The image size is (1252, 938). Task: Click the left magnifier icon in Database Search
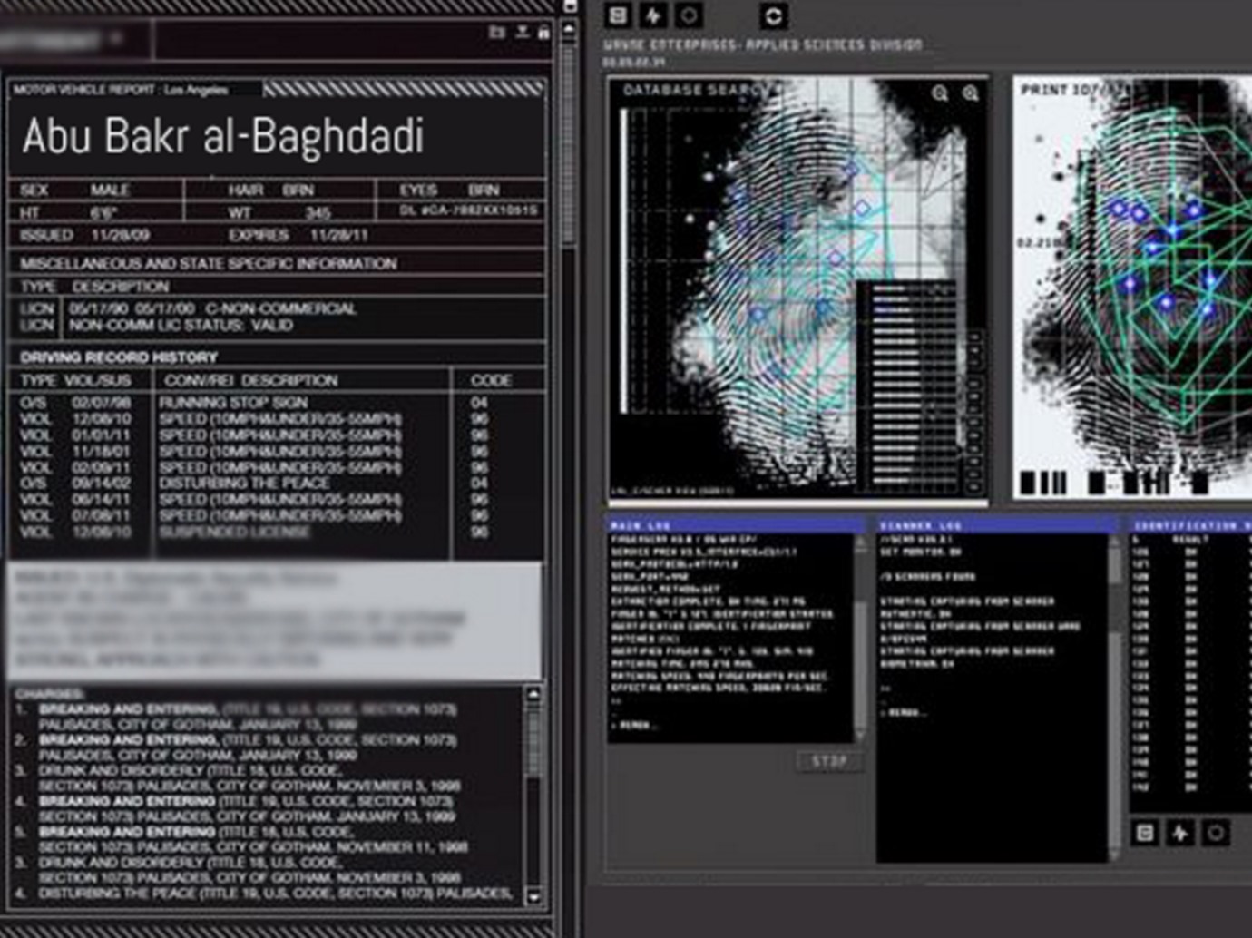[x=940, y=93]
